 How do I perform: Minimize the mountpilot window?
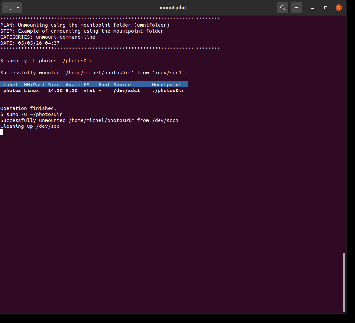click(x=312, y=8)
